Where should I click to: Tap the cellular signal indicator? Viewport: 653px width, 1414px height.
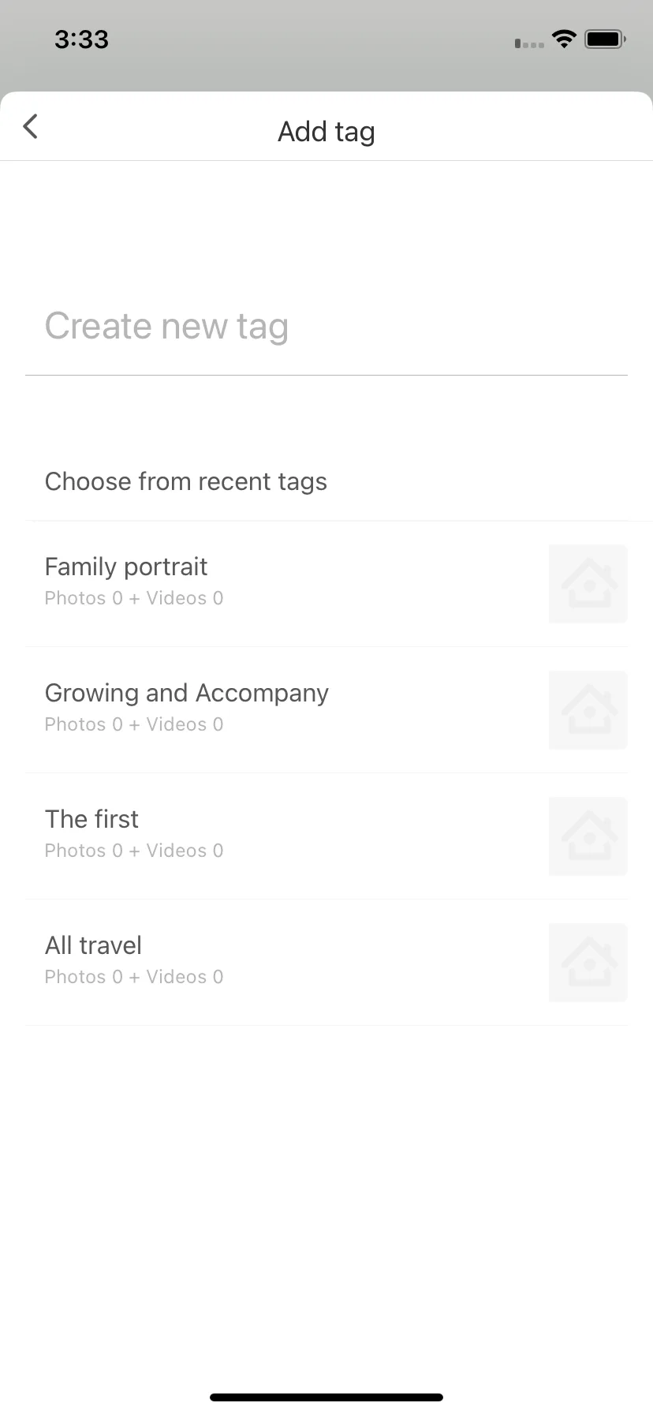point(529,43)
